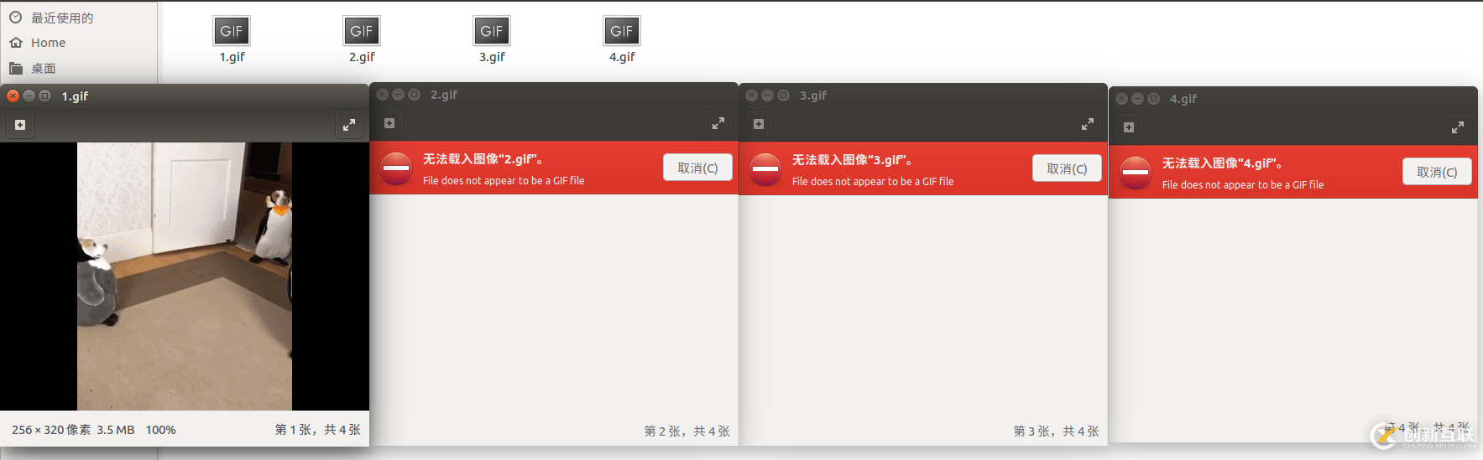Click the plus icon in 3.gif window toolbar
Viewport: 1483px width, 460px height.
click(x=759, y=124)
